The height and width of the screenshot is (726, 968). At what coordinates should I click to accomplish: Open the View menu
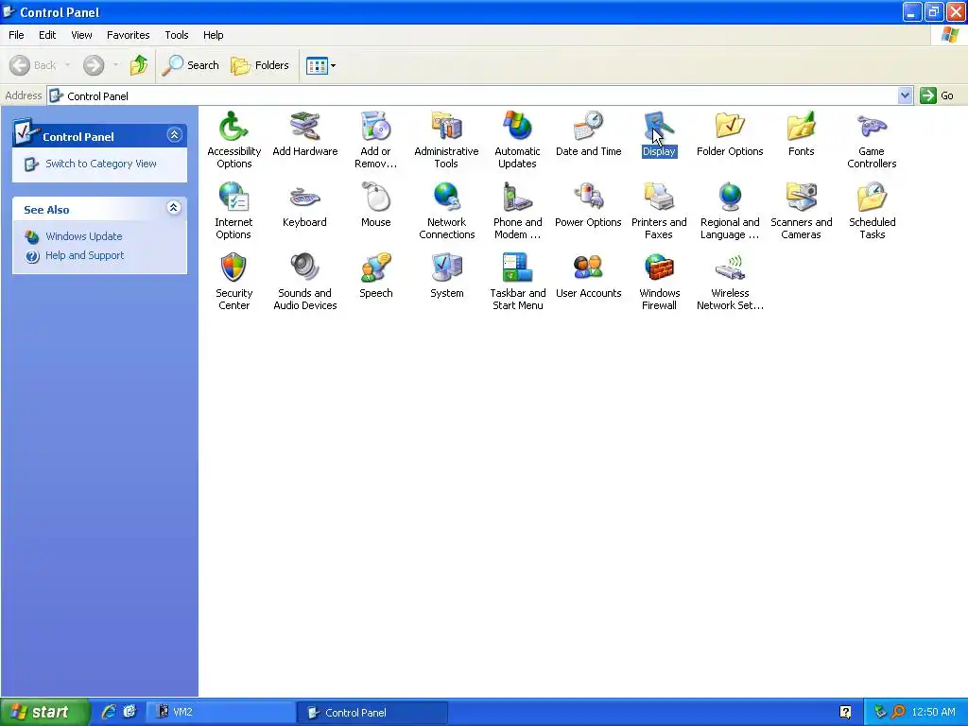(81, 35)
